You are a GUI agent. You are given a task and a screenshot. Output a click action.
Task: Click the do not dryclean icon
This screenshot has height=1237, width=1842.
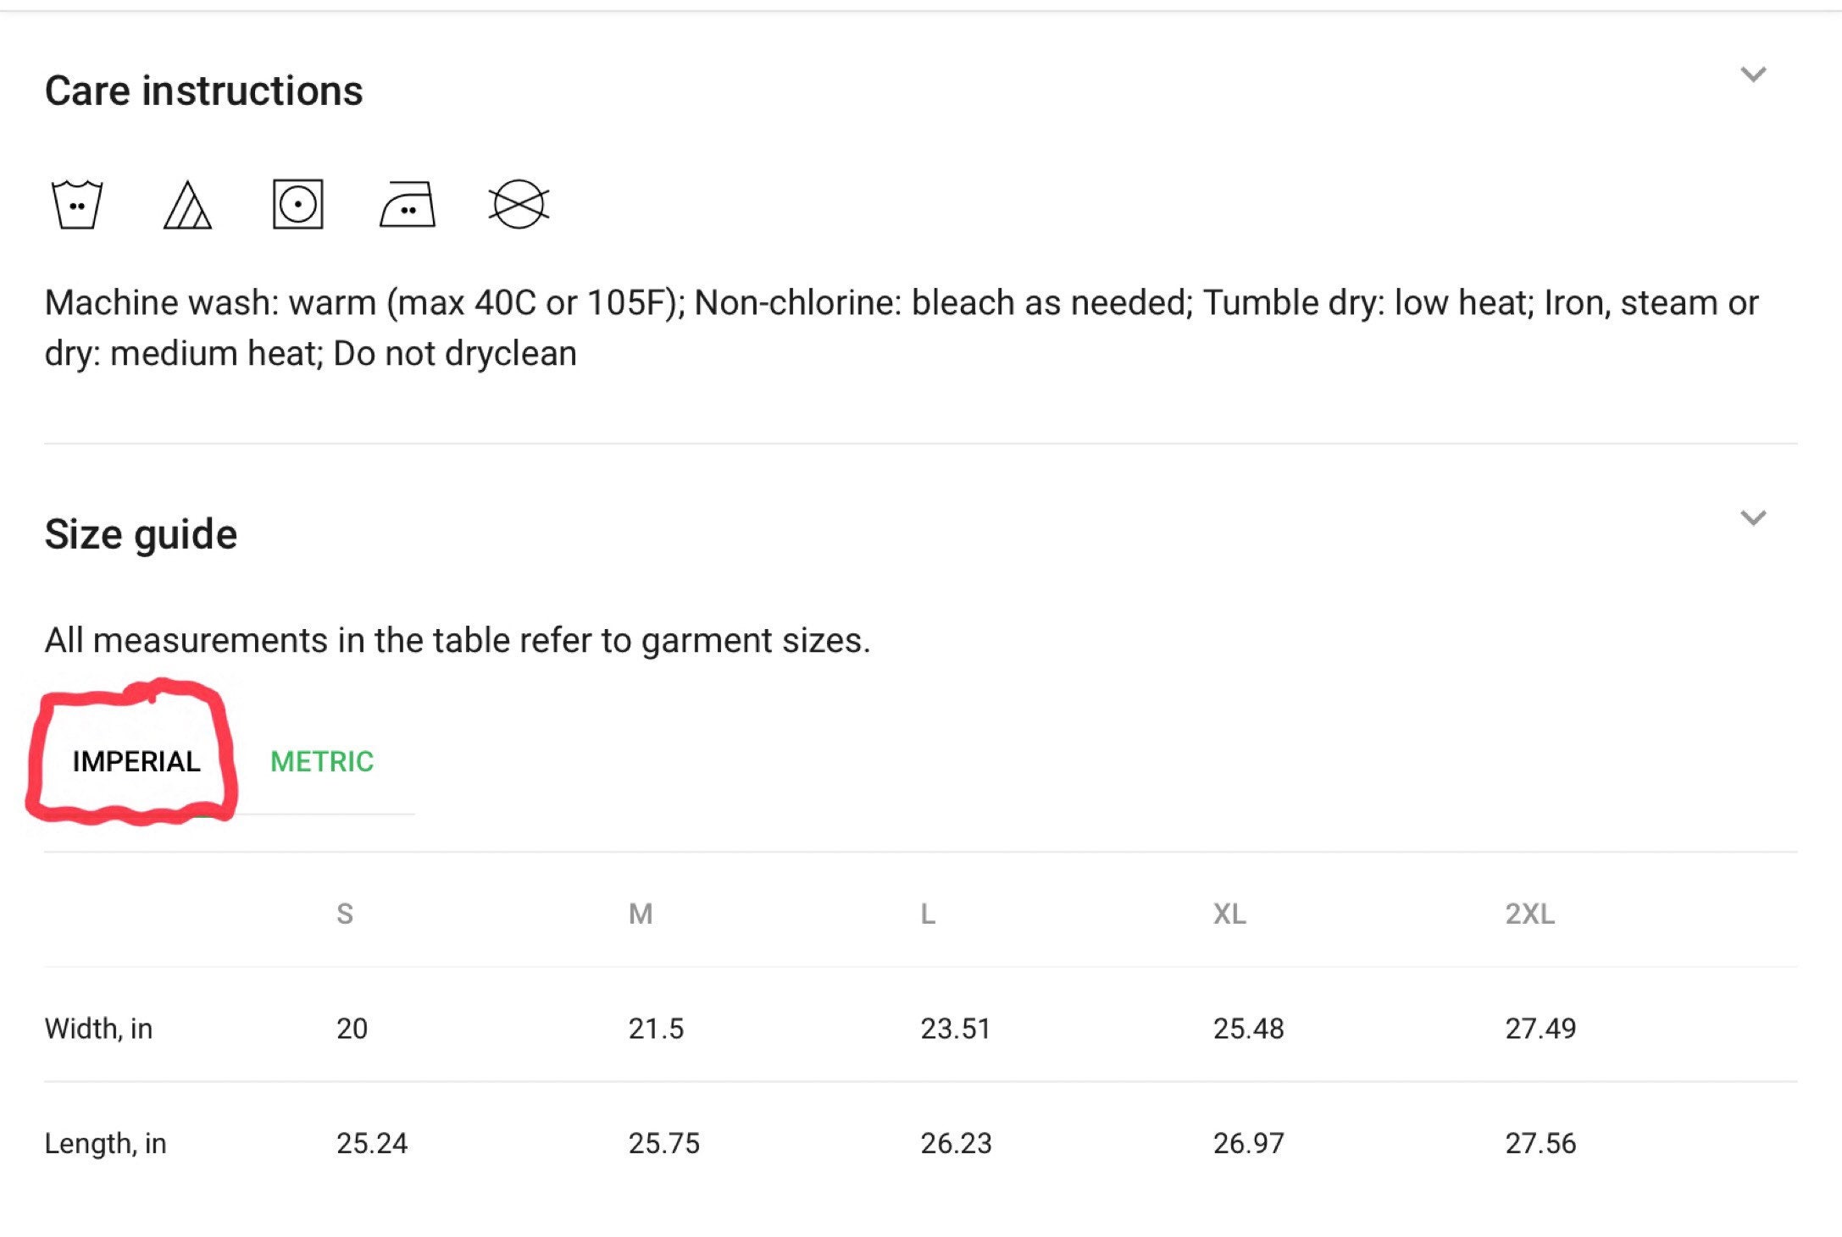click(x=519, y=204)
